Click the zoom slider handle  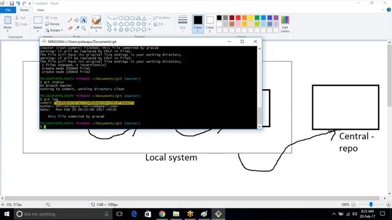pyautogui.click(x=371, y=205)
